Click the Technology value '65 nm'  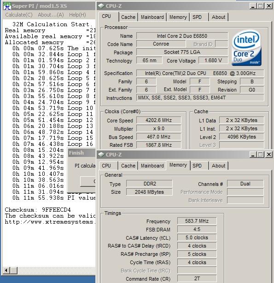click(149, 60)
